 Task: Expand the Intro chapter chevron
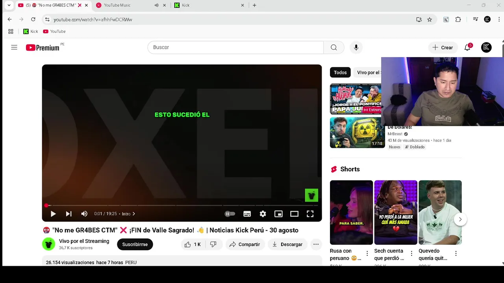(134, 214)
